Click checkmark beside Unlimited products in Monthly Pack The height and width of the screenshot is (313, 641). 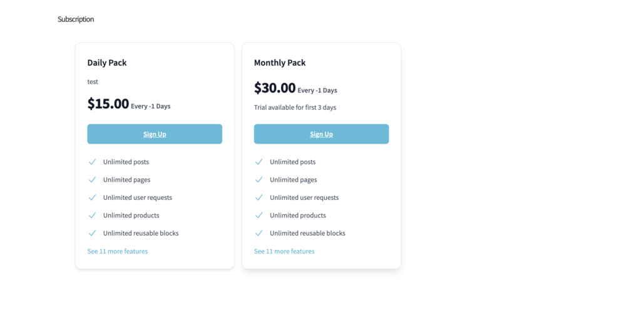259,216
